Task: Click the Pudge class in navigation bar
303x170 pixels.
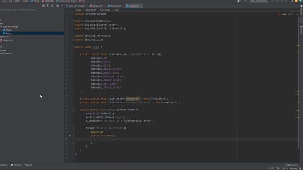Action: coord(35,1)
